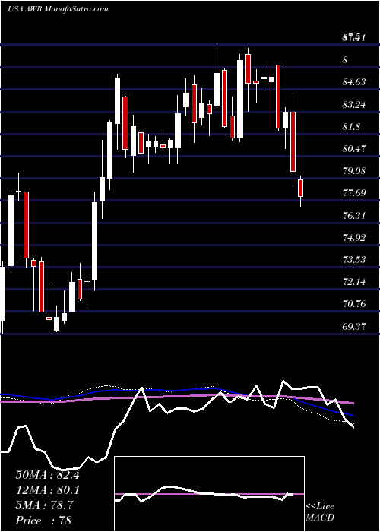The width and height of the screenshot is (380, 532).
Task: Click the 73.53 price axis label
Action: [354, 260]
